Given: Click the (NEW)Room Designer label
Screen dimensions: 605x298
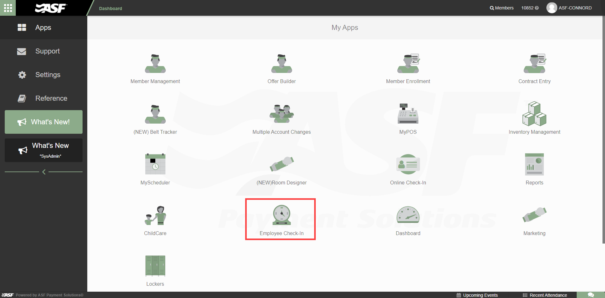Looking at the screenshot, I should [x=282, y=183].
